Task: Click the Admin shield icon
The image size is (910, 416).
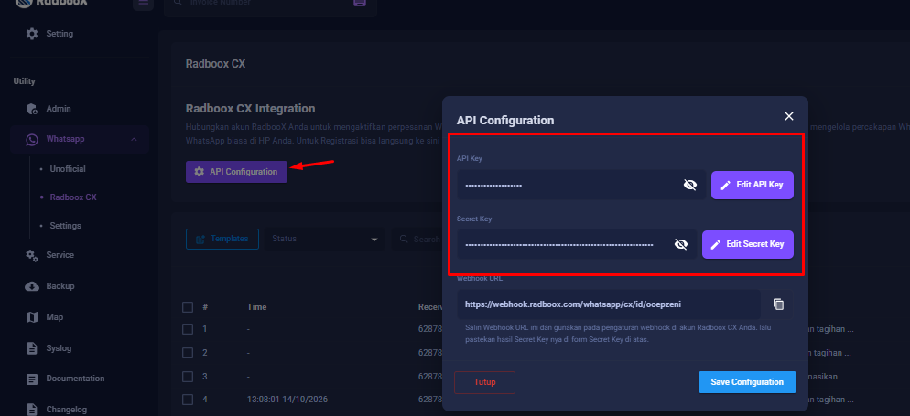Action: [x=32, y=109]
